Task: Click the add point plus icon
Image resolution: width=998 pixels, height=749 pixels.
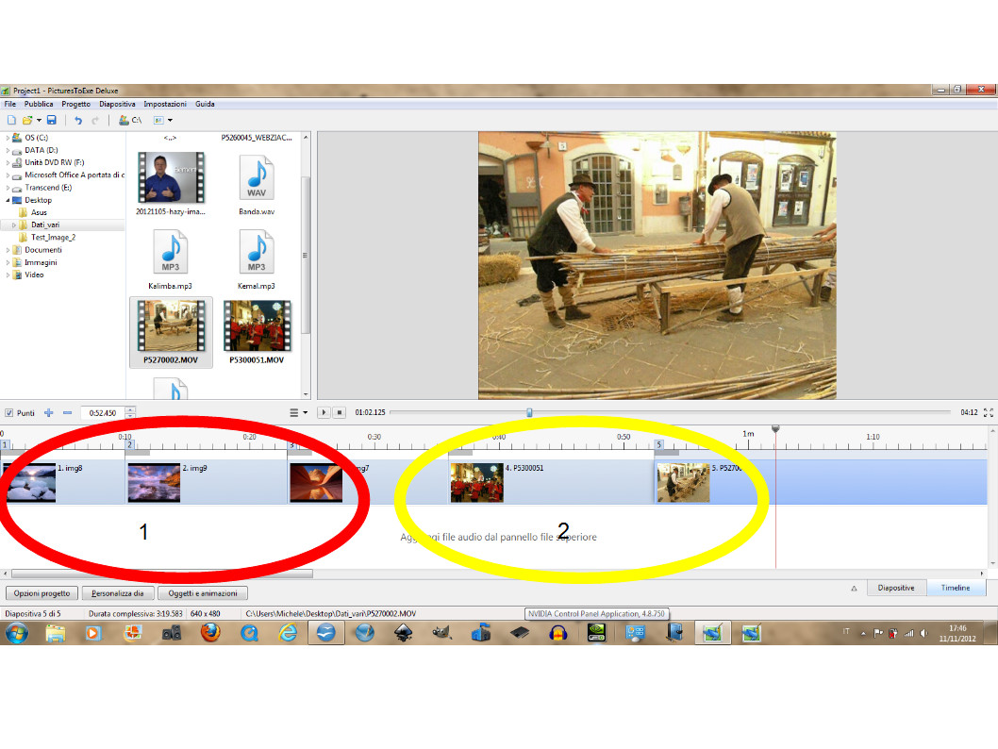Action: [49, 413]
